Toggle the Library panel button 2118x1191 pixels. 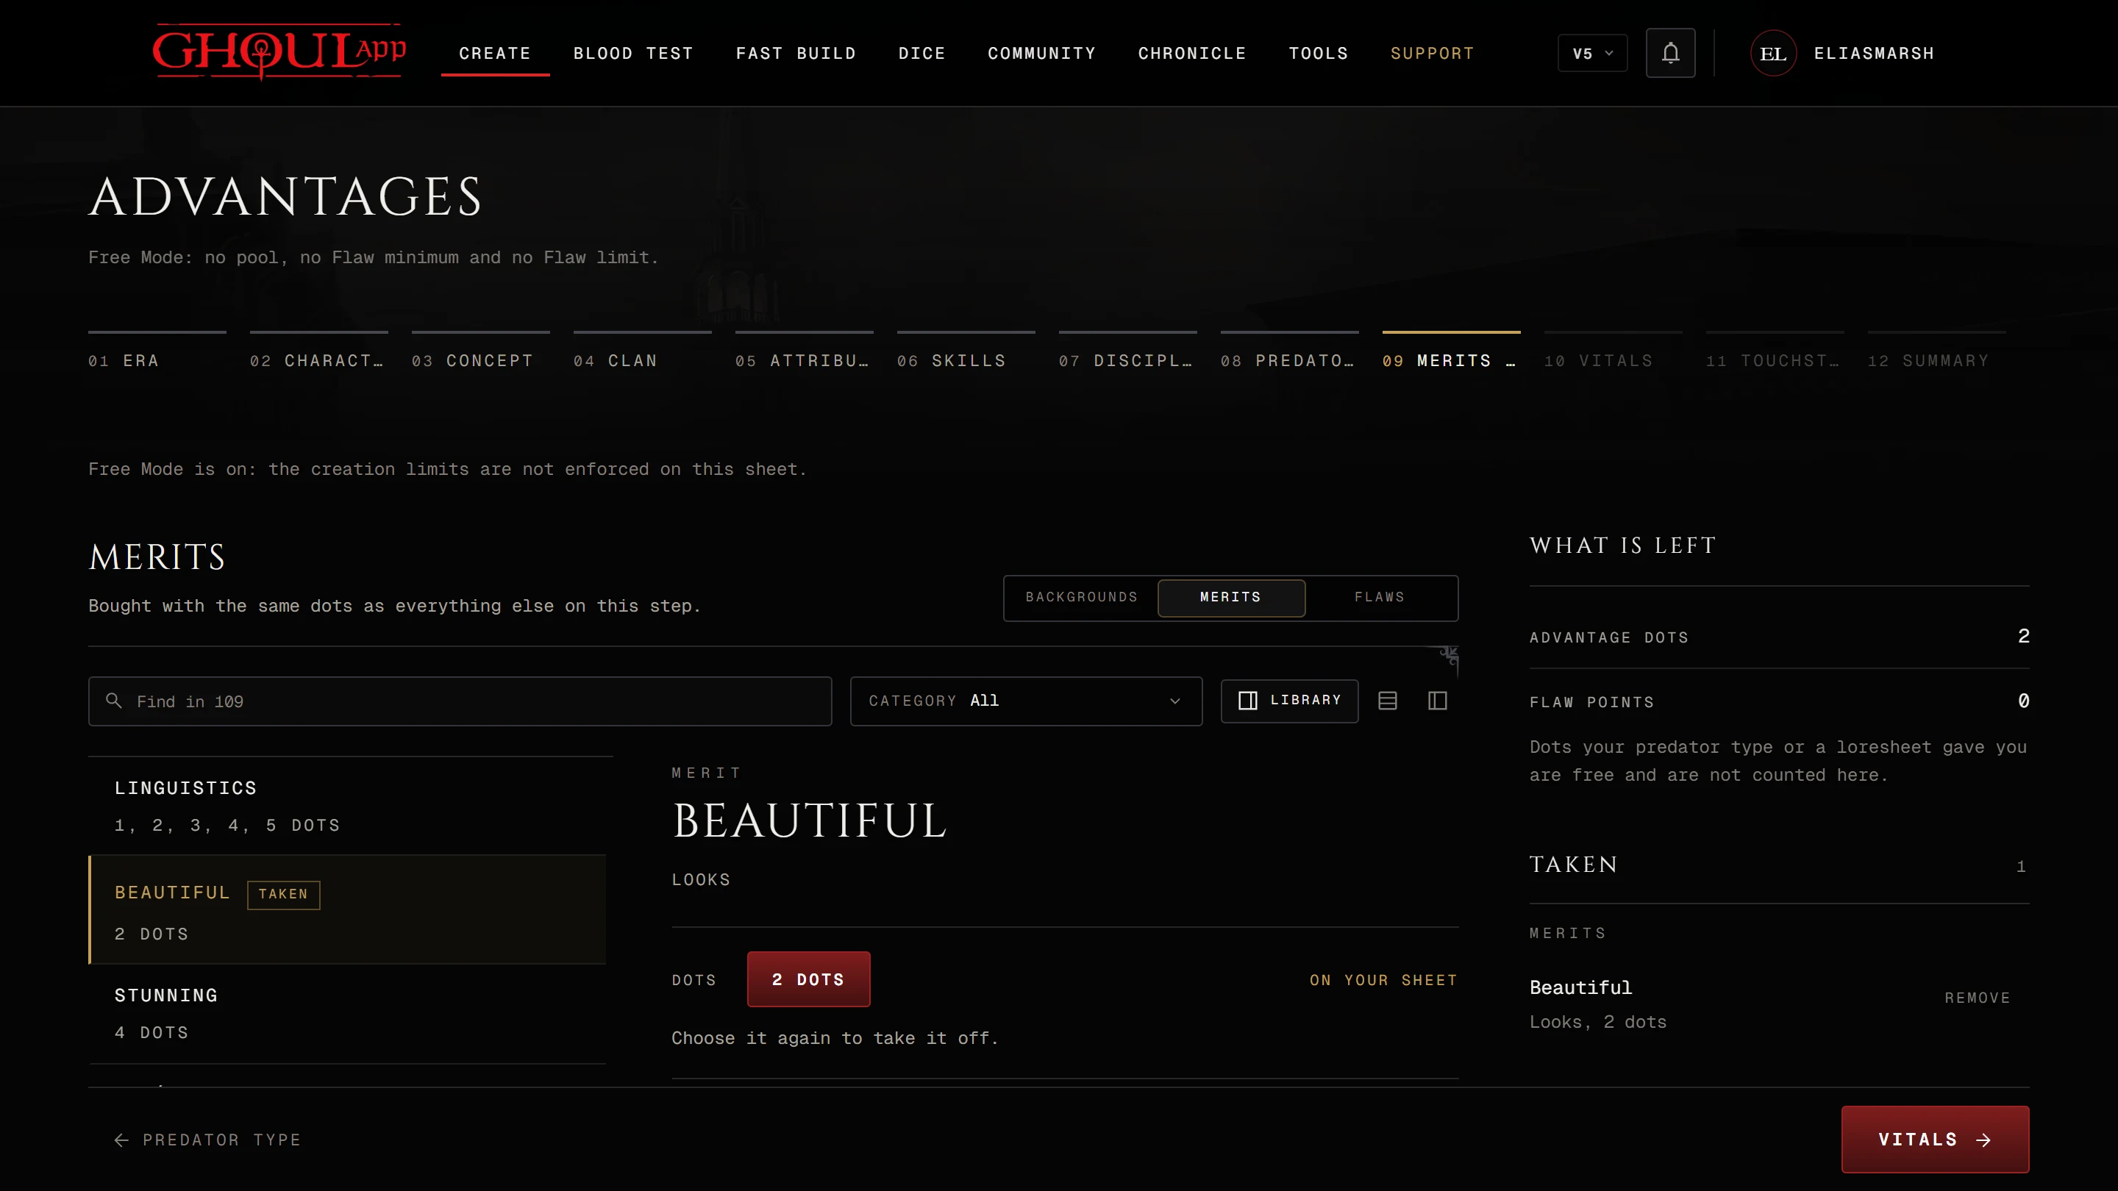coord(1289,701)
